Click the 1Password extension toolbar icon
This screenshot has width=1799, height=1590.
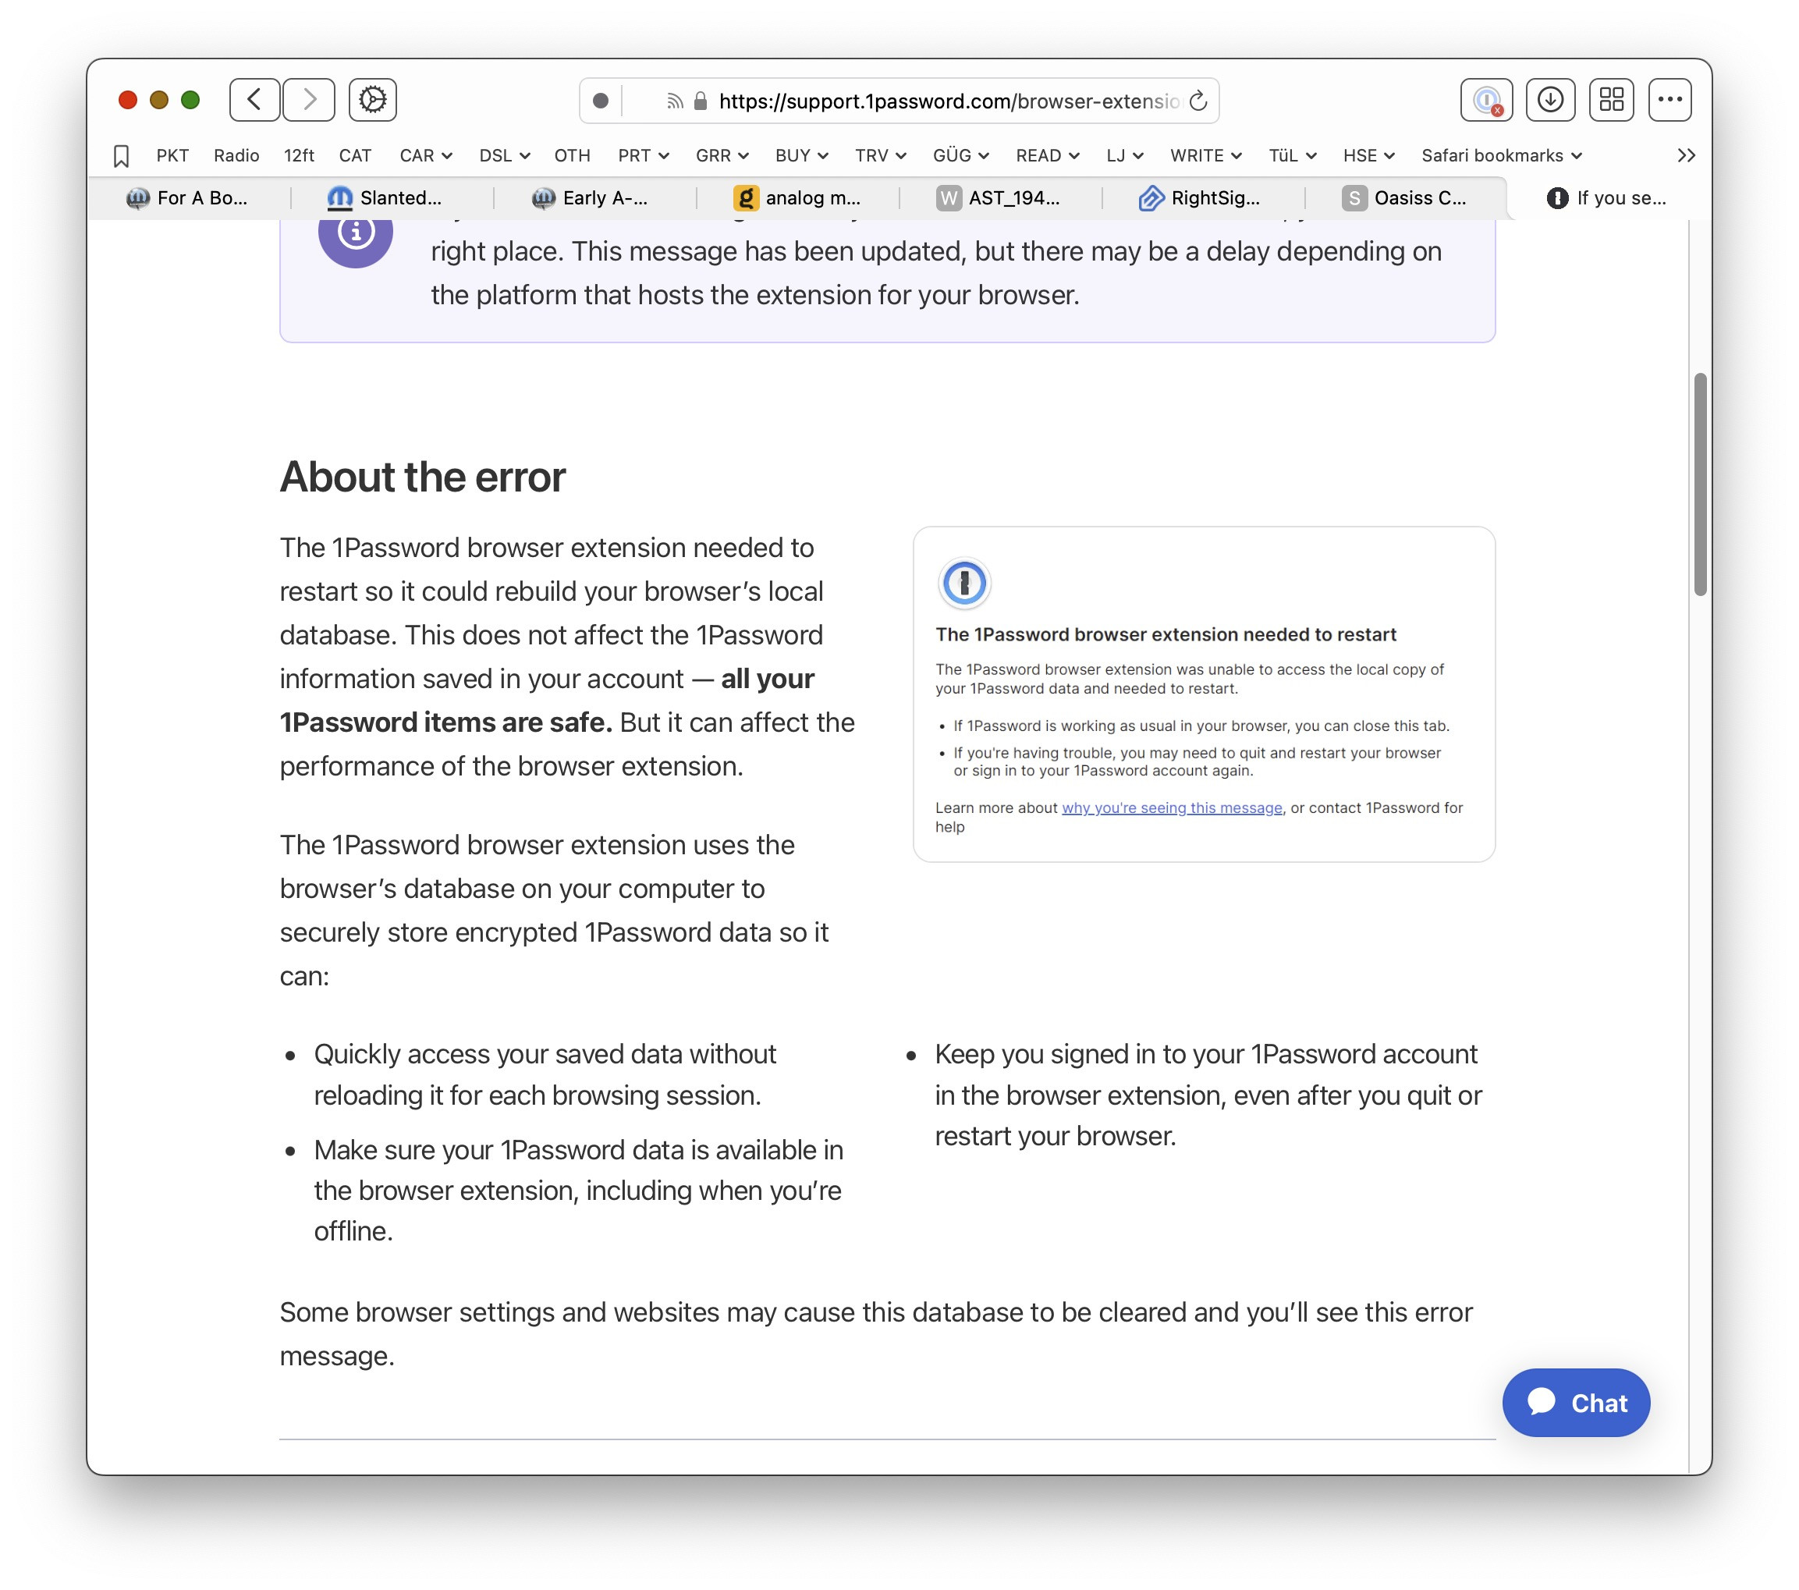click(x=1486, y=100)
